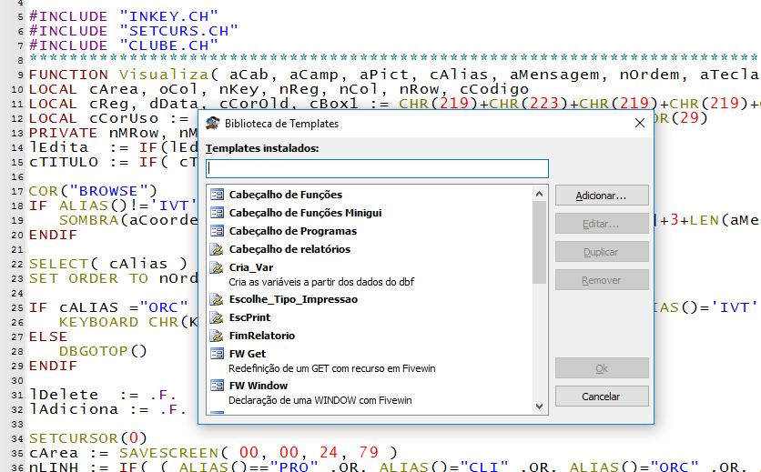Click the FimRelatorio template icon
Viewport: 761px width, 472px height.
(x=217, y=336)
